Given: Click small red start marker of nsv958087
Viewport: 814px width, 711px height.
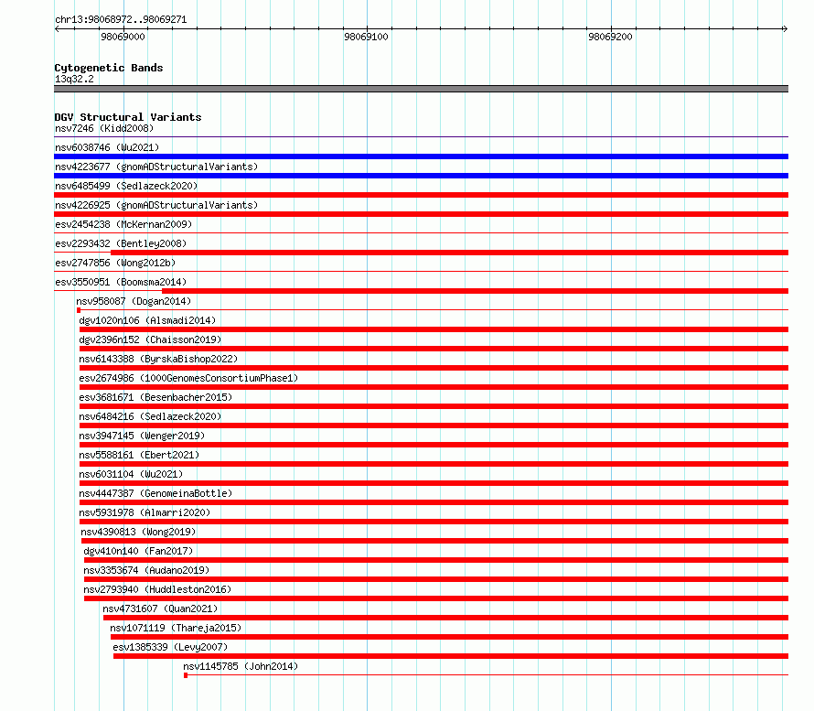Looking at the screenshot, I should [79, 310].
